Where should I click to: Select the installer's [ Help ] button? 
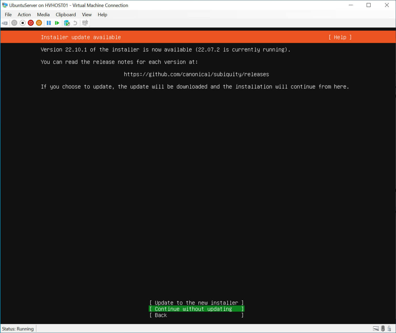340,37
